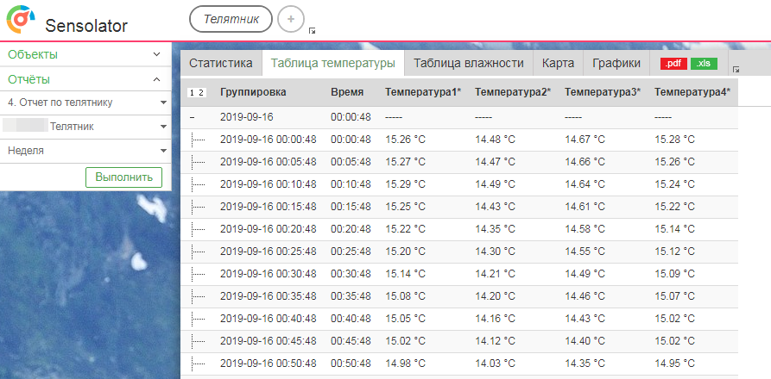Export report as PDF
This screenshot has height=379, width=771.
tap(673, 64)
